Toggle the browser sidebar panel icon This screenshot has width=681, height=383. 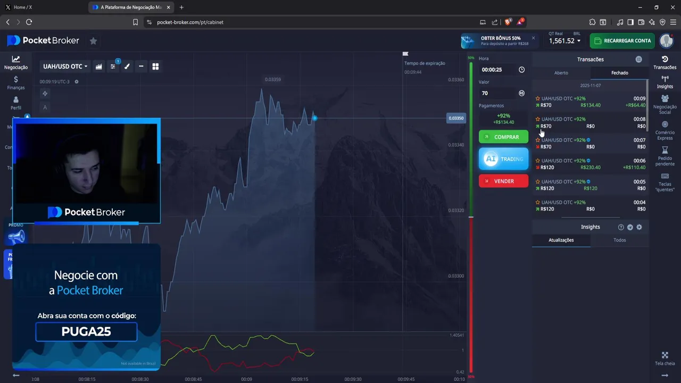tap(630, 22)
